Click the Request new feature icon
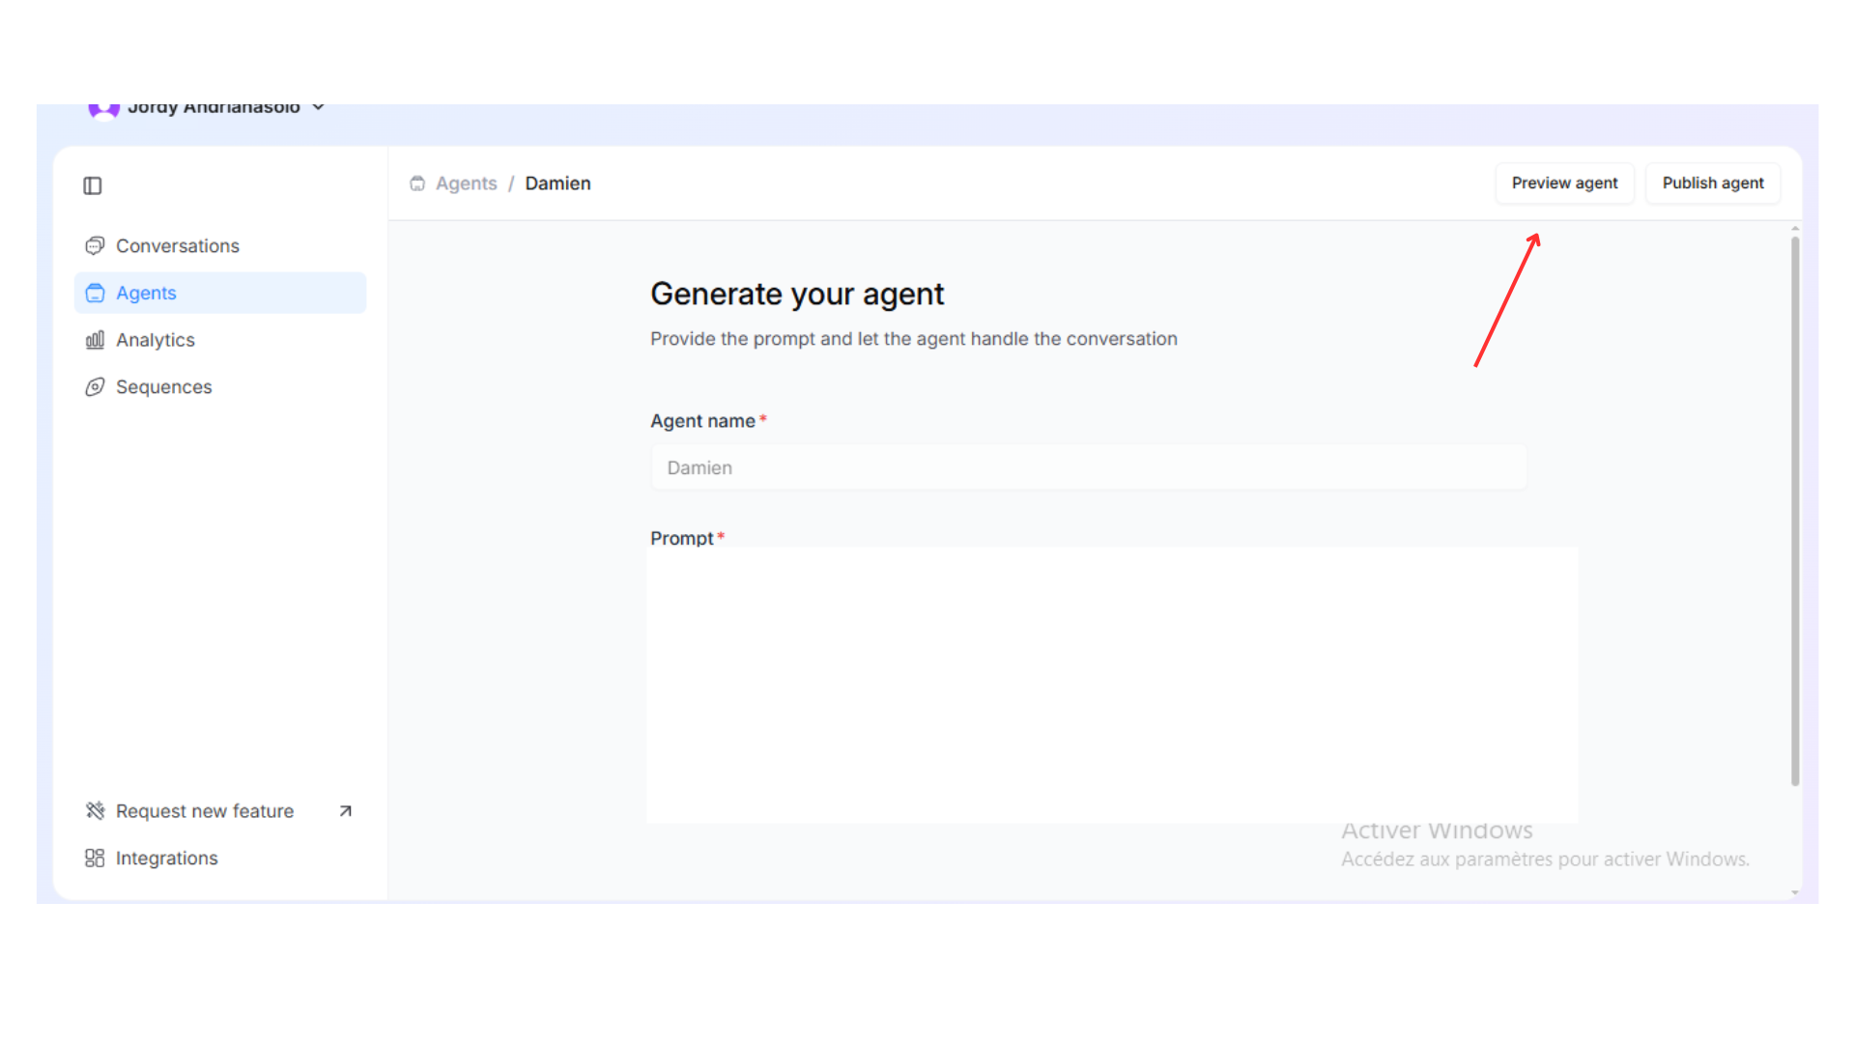 (x=95, y=811)
